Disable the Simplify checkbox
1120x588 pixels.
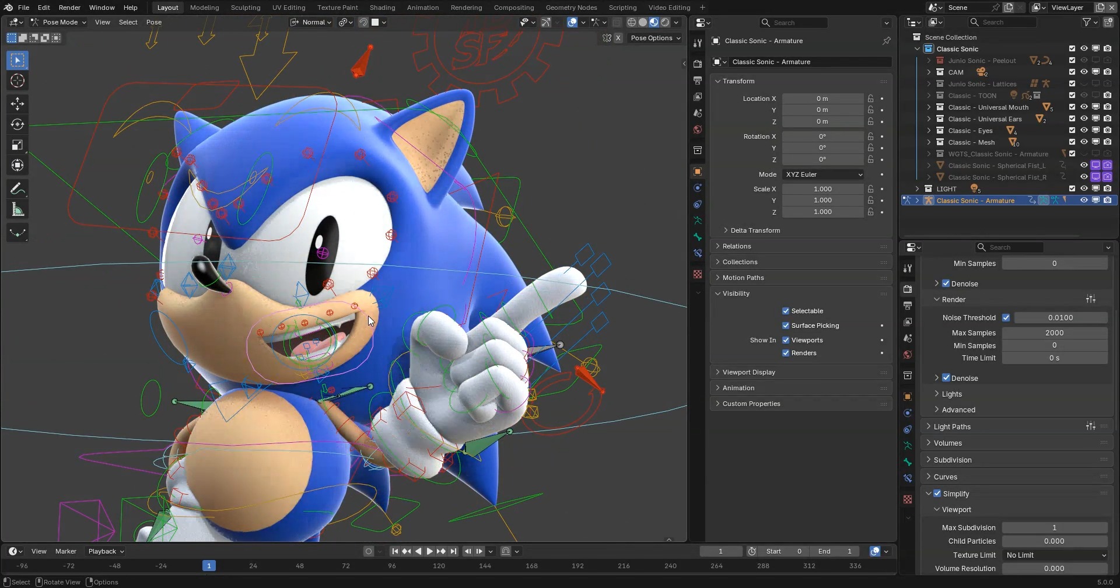[937, 494]
